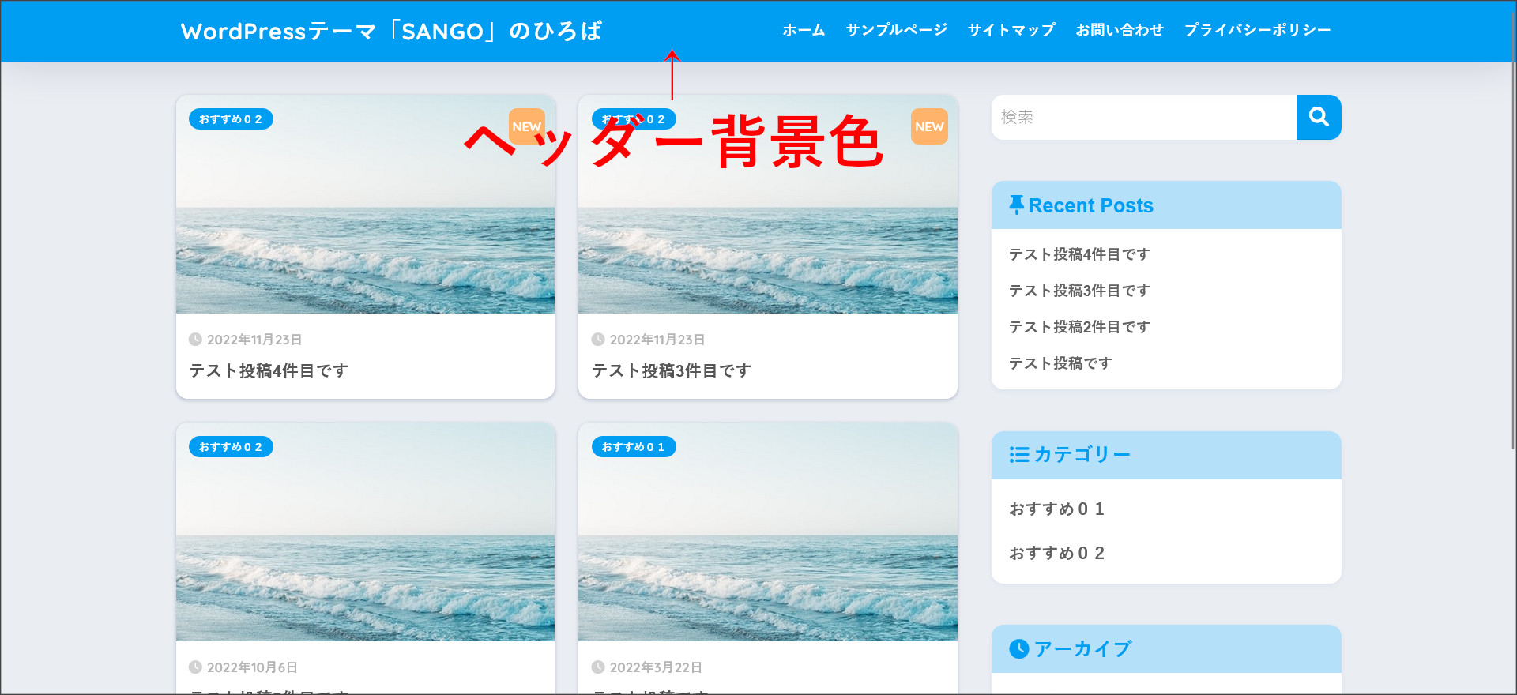Click the pin icon beside Recent Posts

tap(1016, 205)
